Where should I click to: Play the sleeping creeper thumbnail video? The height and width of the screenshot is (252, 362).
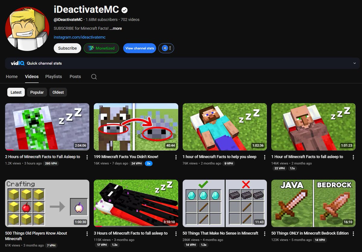(x=47, y=127)
